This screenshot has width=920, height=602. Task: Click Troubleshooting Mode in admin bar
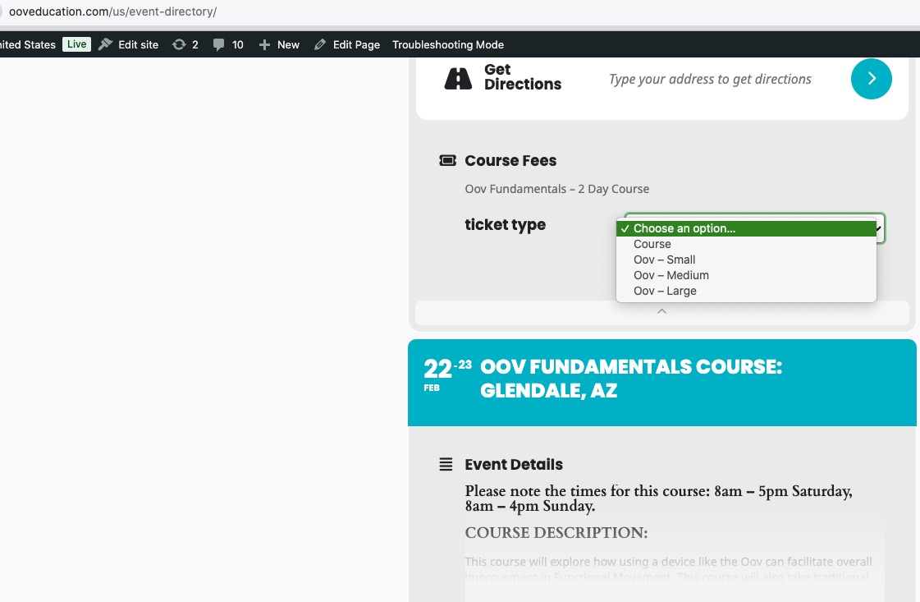tap(447, 44)
